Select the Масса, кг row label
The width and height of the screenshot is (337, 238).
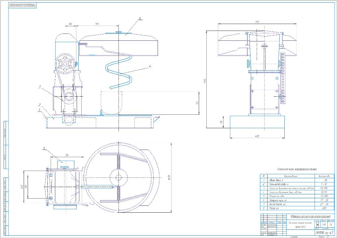pos(273,208)
